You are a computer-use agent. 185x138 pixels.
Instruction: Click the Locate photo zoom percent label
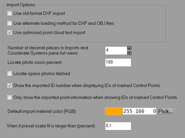tap(35, 62)
